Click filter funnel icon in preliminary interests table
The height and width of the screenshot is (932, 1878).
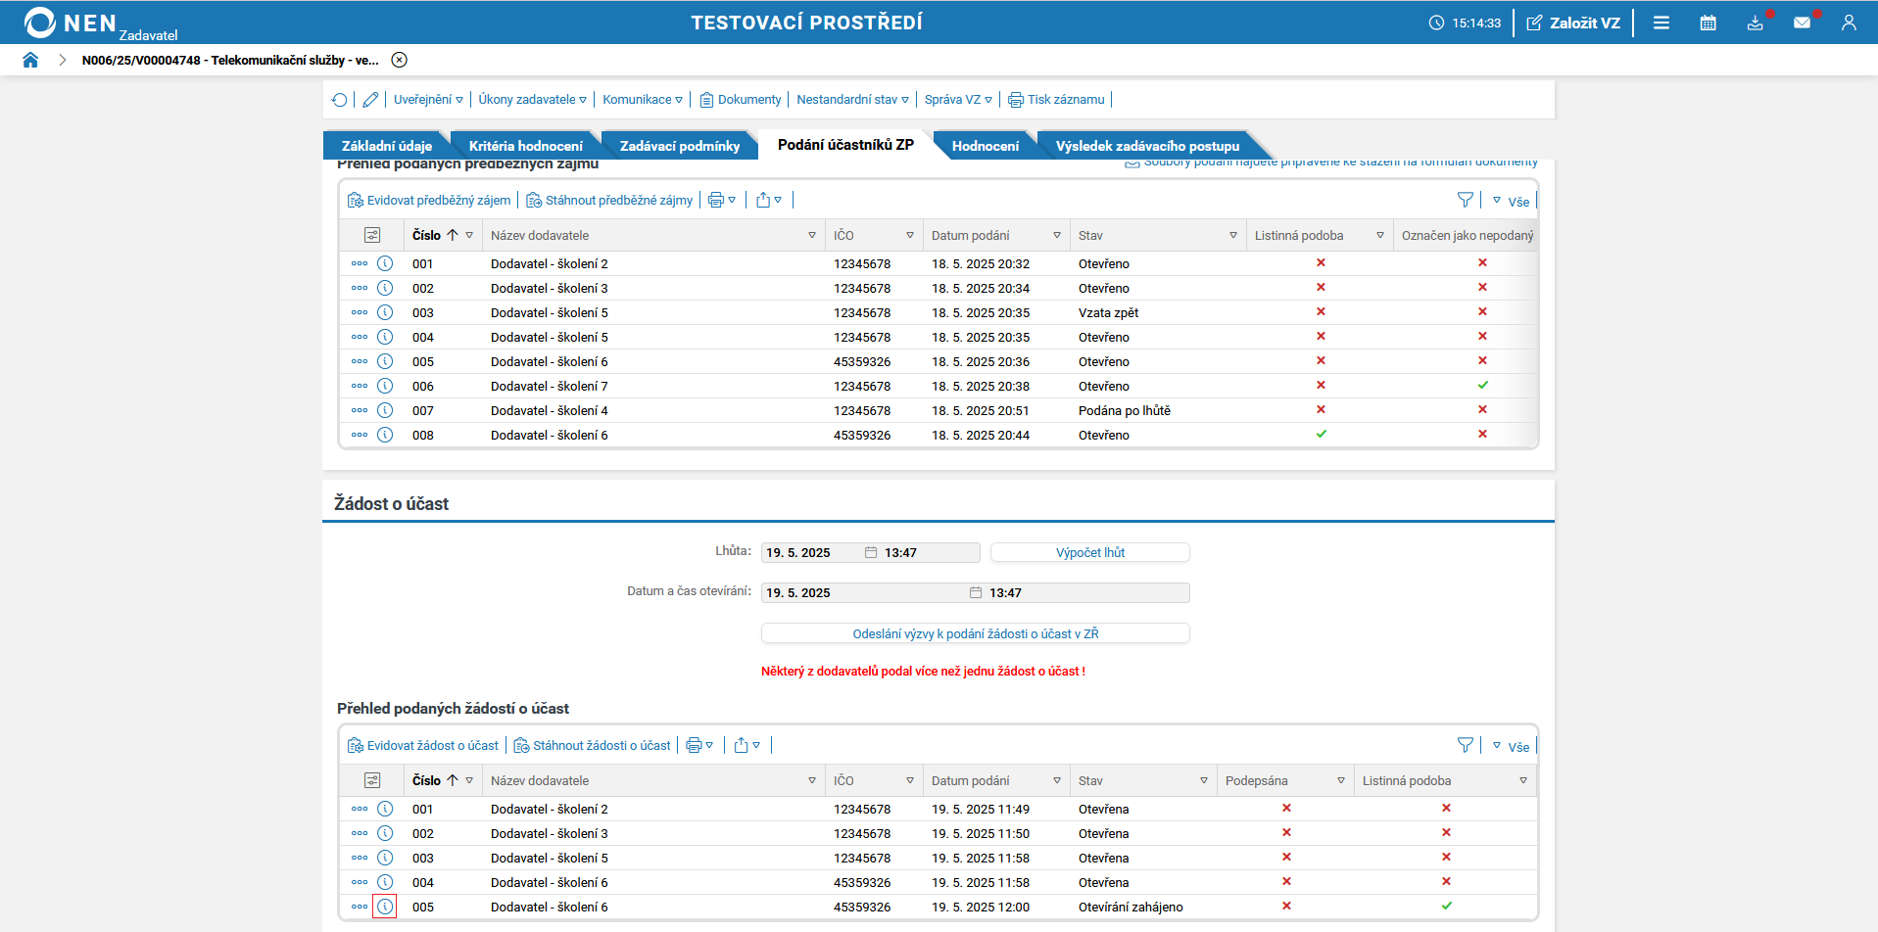point(1465,200)
